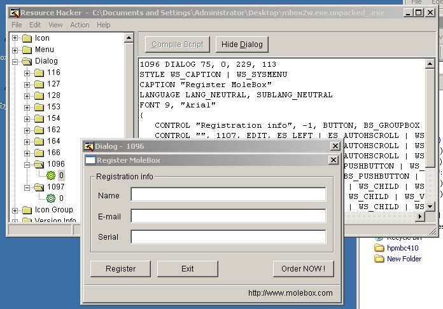Click the Hide Dialog button
The width and height of the screenshot is (443, 309).
[x=242, y=45]
